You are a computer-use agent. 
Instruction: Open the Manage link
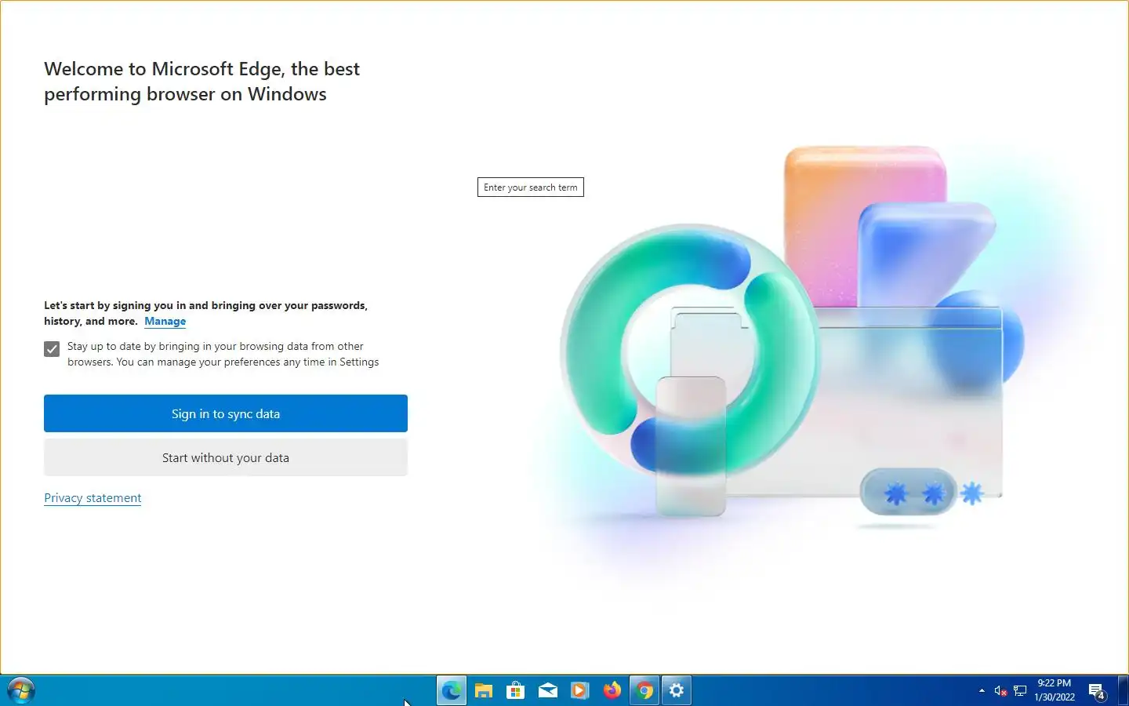(x=165, y=321)
